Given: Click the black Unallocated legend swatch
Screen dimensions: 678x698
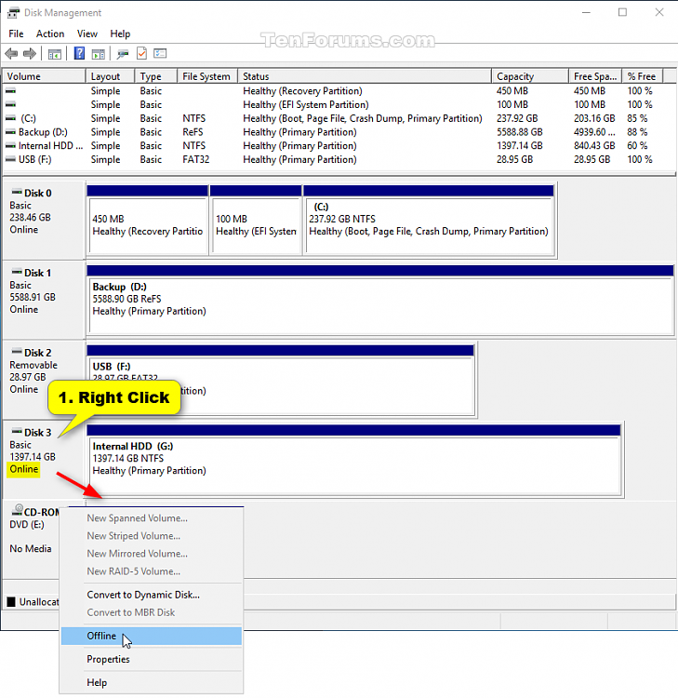Looking at the screenshot, I should pos(11,602).
